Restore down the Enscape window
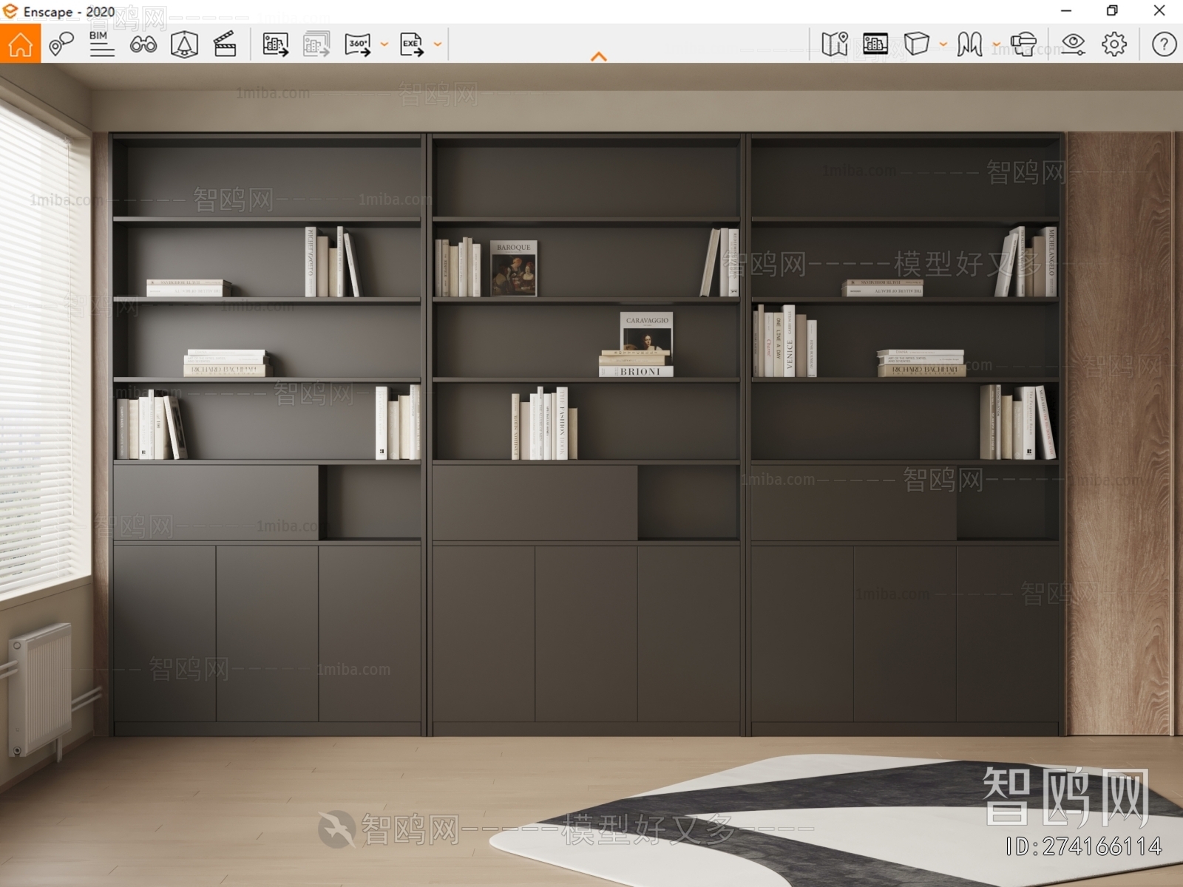Image resolution: width=1183 pixels, height=887 pixels. (1112, 11)
